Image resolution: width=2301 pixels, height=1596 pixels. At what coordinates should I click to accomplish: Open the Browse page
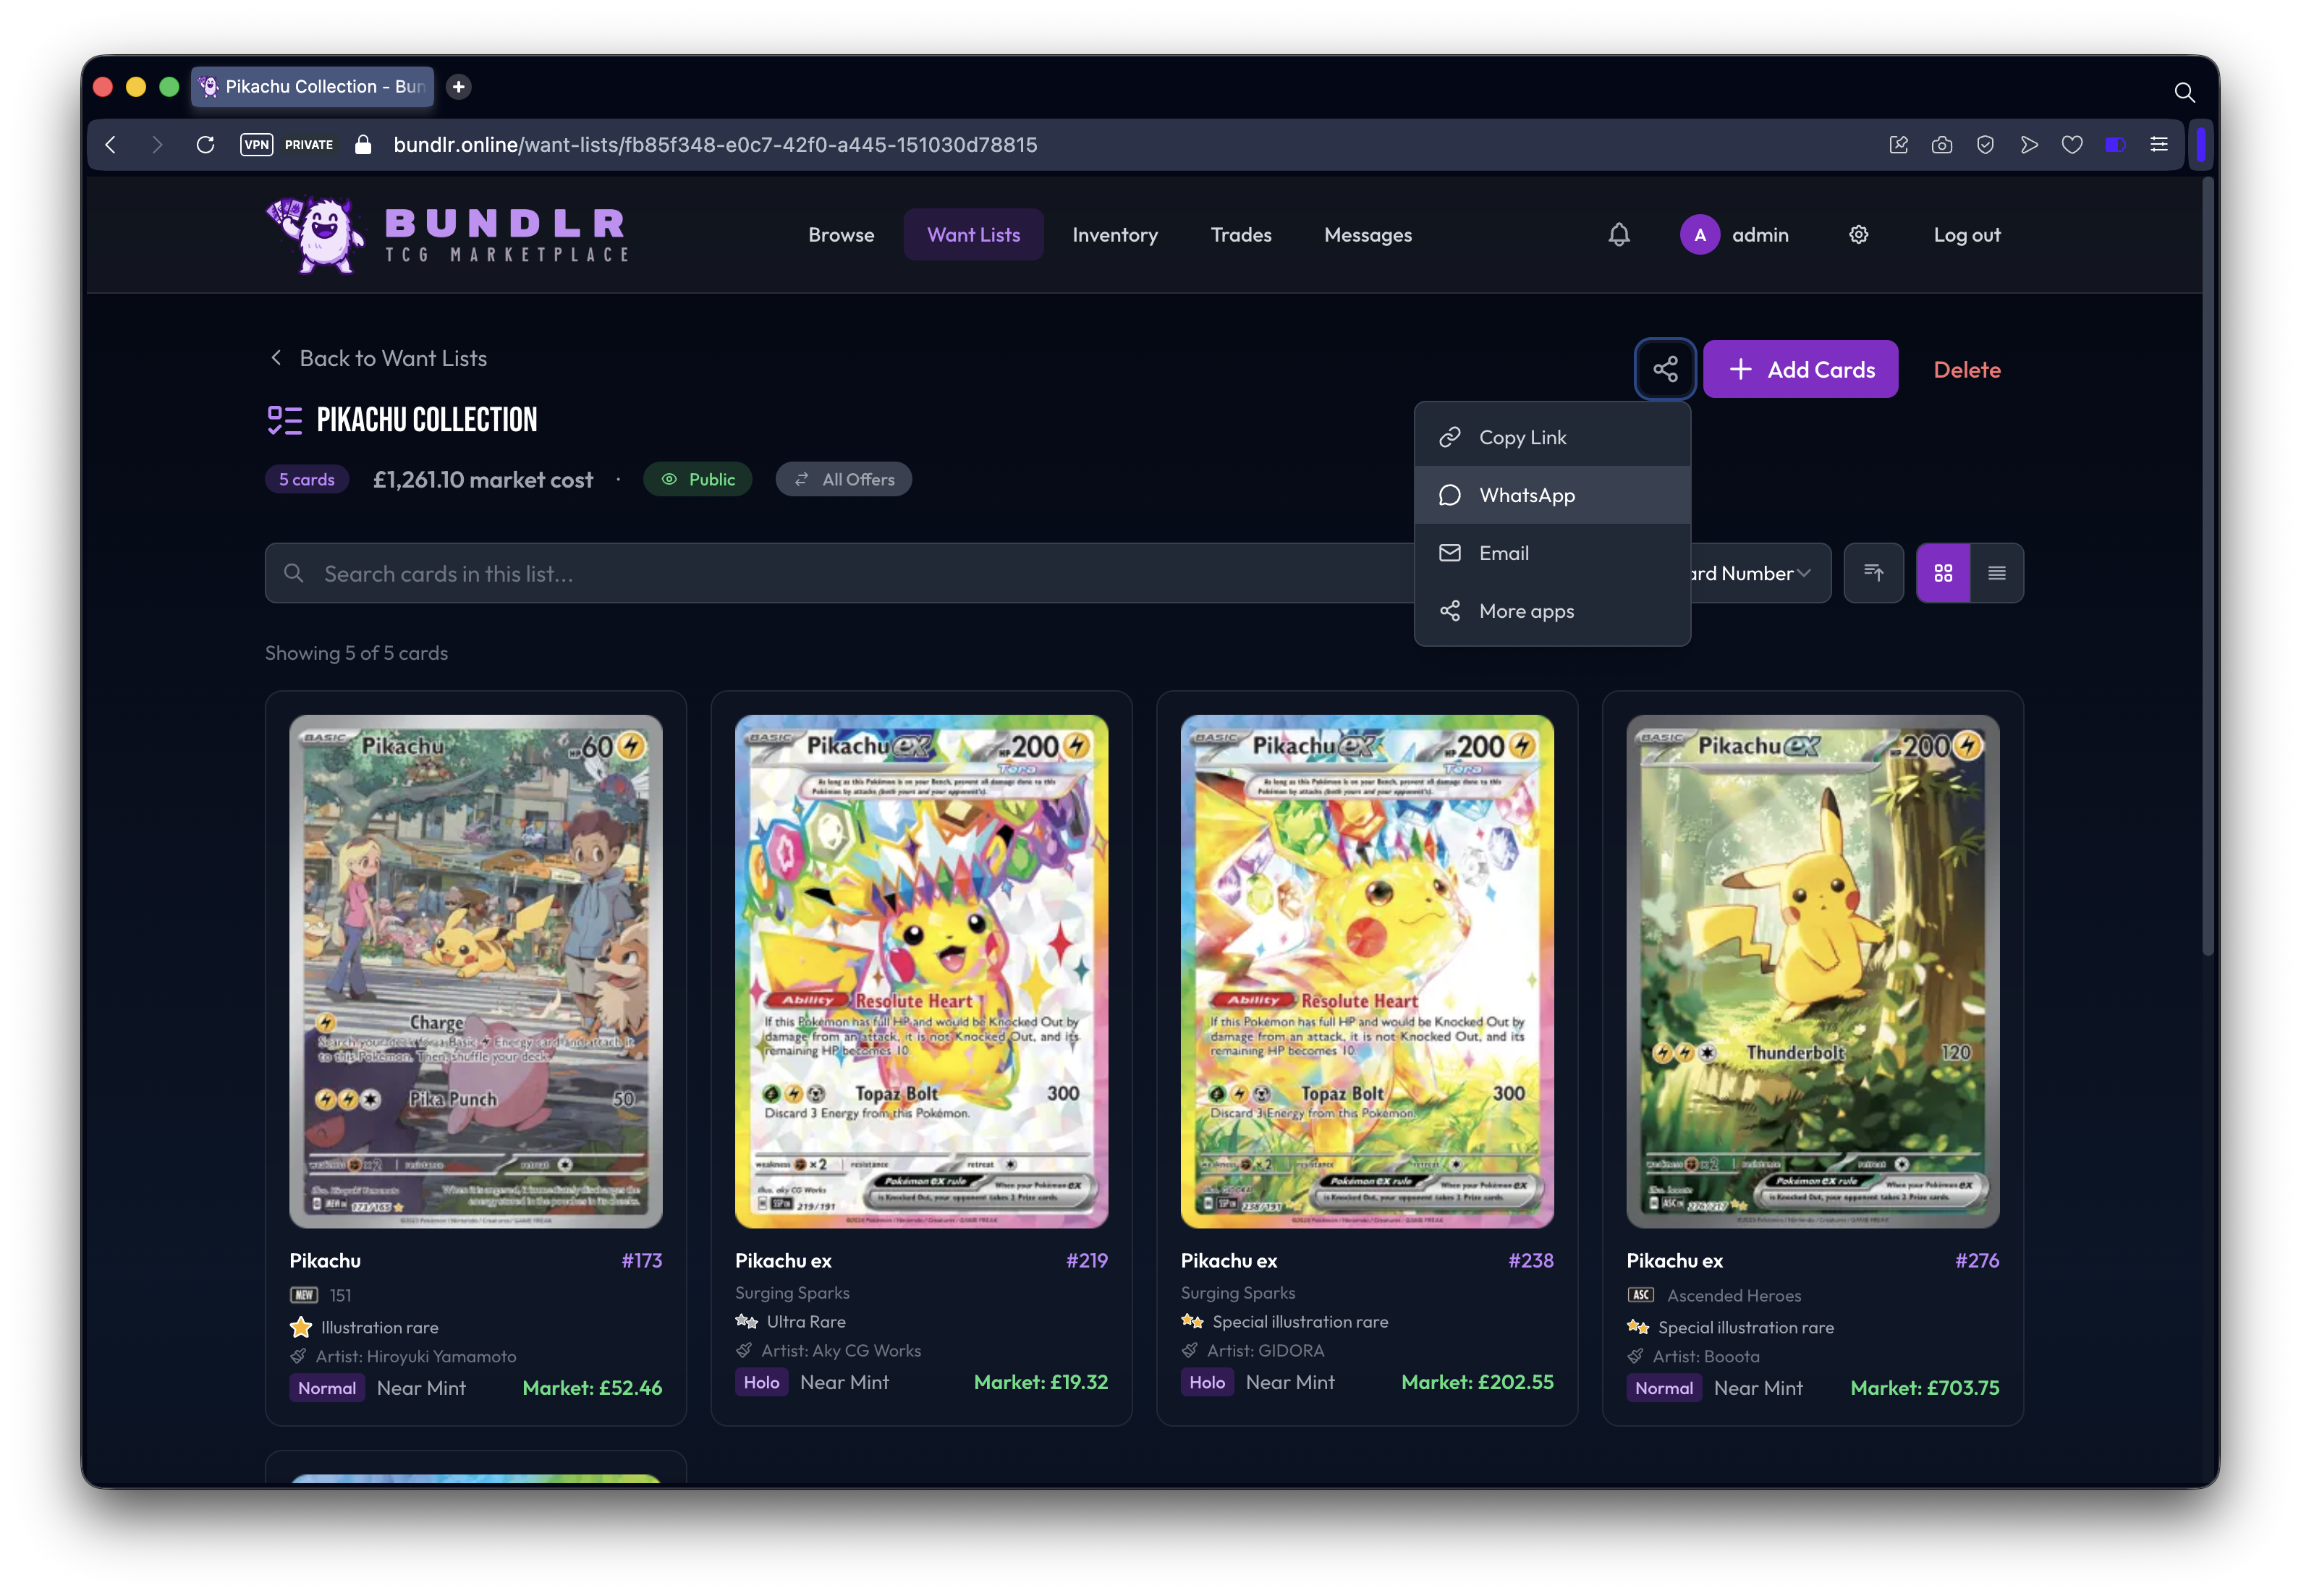click(x=841, y=235)
